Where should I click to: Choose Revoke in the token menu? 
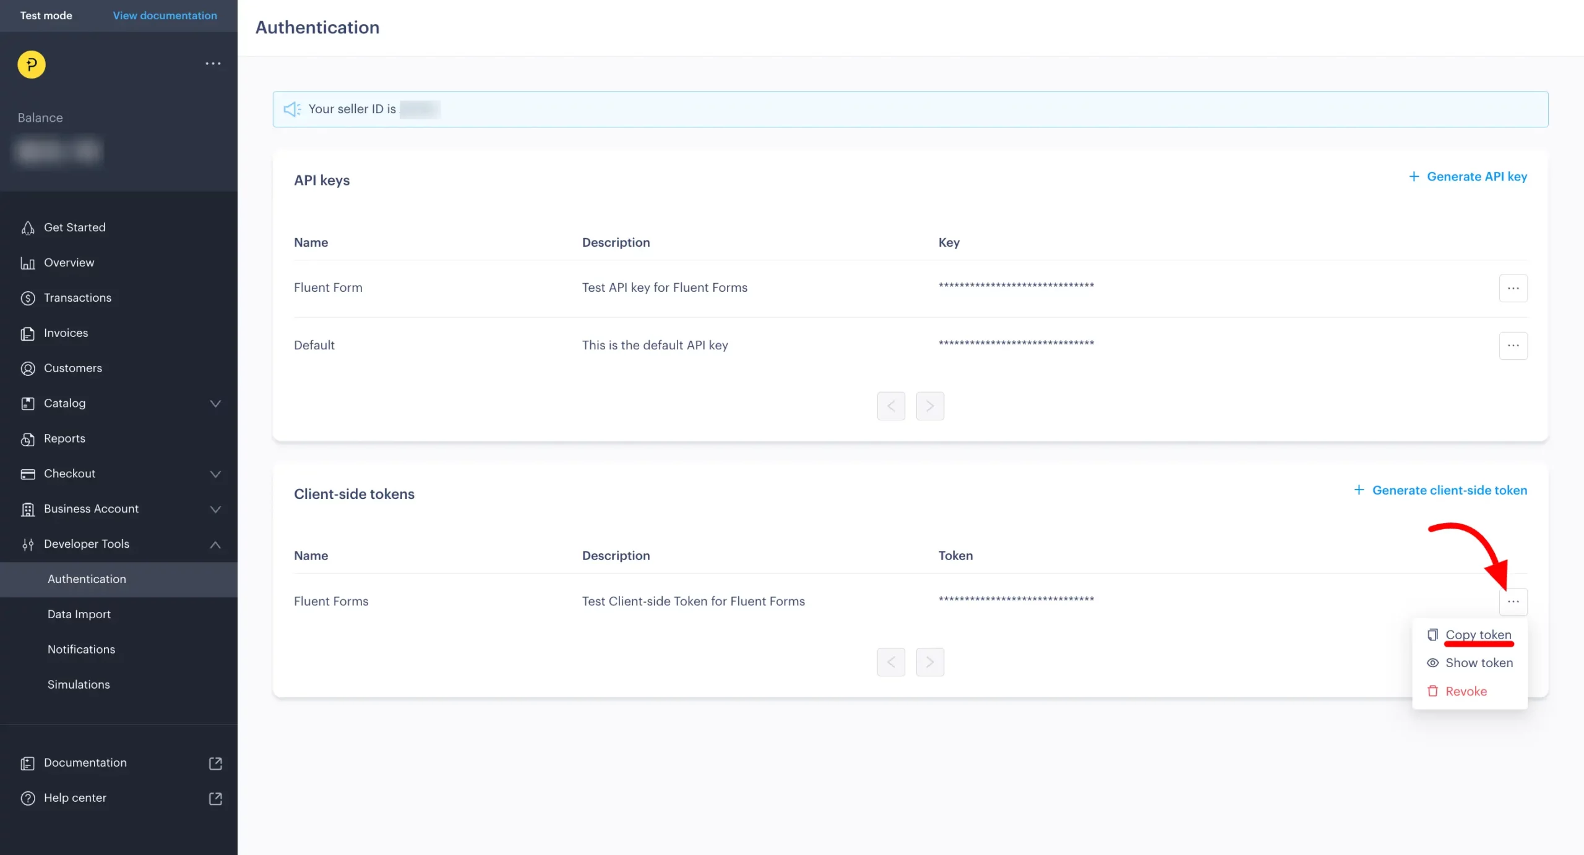click(x=1466, y=691)
